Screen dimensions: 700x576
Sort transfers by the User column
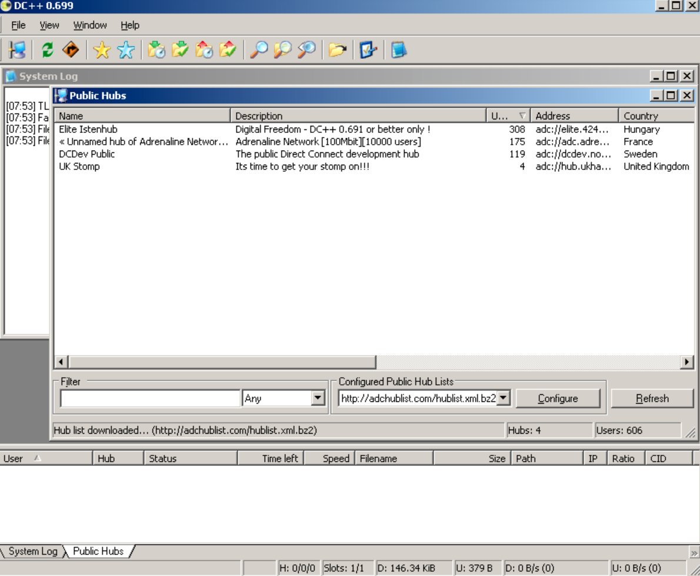tap(46, 458)
